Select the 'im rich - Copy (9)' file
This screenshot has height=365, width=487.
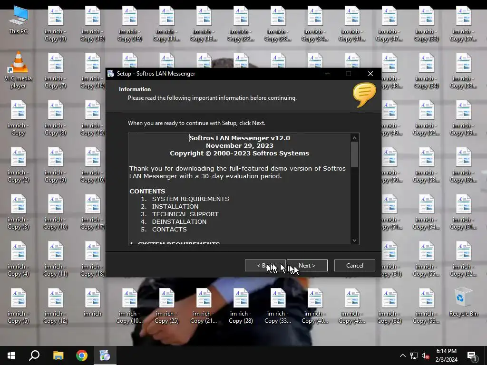55,165
